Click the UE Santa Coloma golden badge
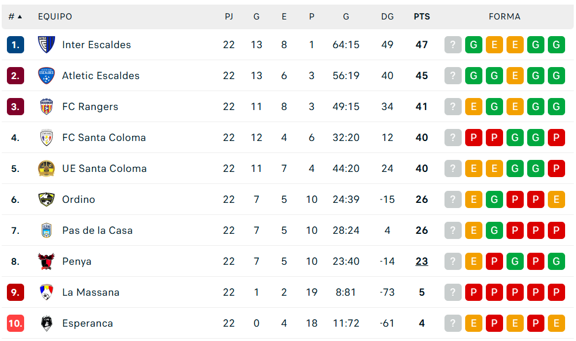 tap(47, 168)
